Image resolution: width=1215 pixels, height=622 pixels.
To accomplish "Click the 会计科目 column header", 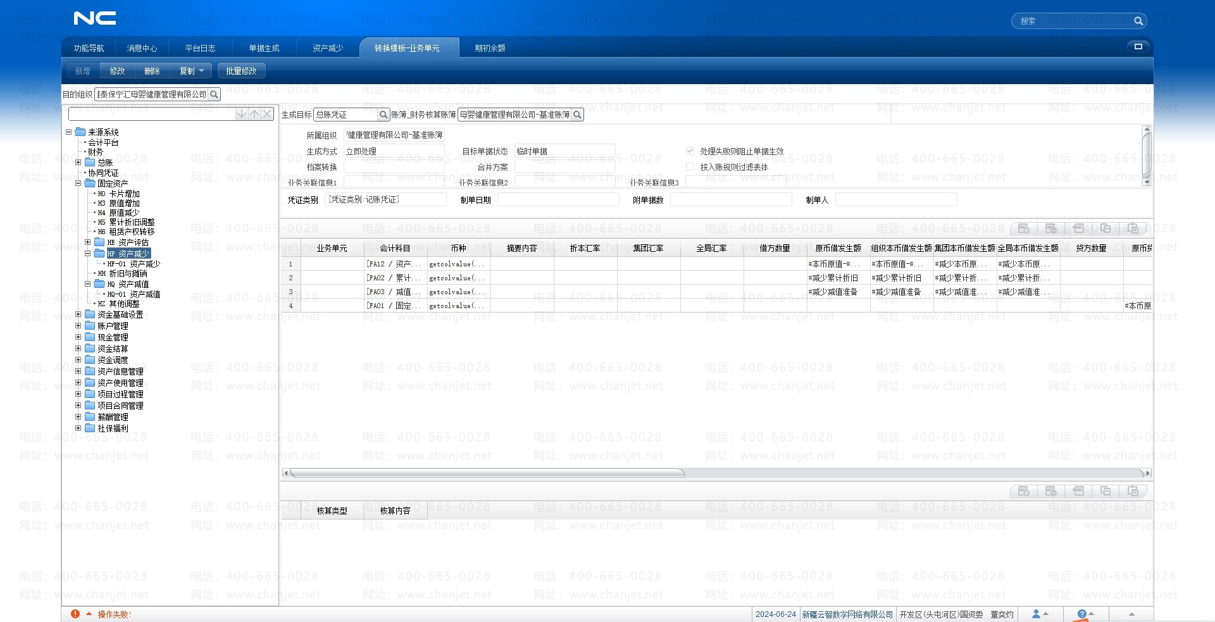I will click(396, 248).
